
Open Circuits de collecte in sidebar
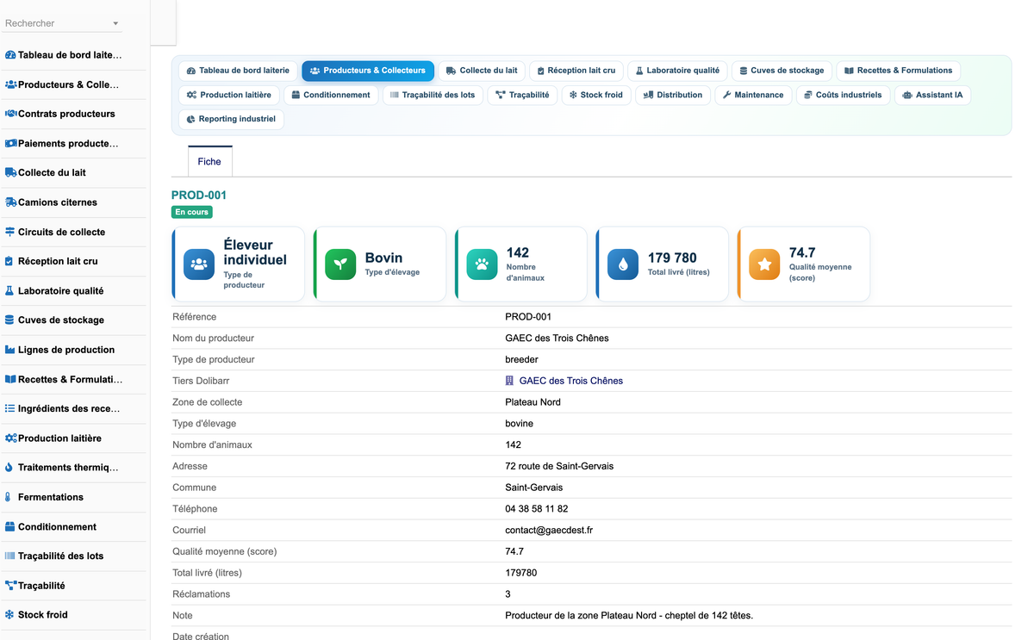click(x=61, y=232)
